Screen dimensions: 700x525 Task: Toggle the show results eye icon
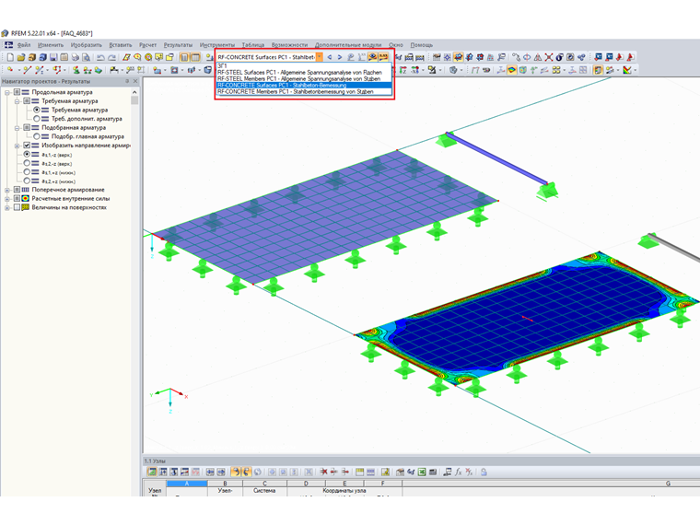(372, 57)
